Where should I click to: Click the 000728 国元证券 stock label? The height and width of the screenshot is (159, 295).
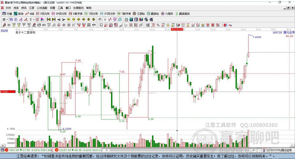coord(284,33)
